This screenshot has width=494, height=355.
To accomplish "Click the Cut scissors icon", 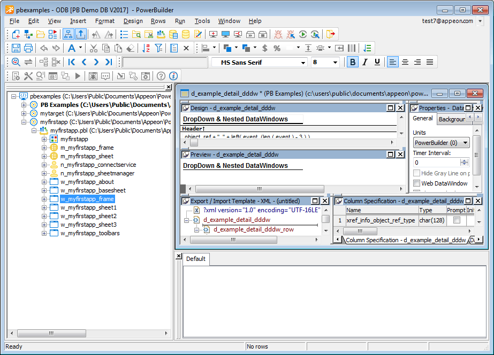I will point(93,48).
